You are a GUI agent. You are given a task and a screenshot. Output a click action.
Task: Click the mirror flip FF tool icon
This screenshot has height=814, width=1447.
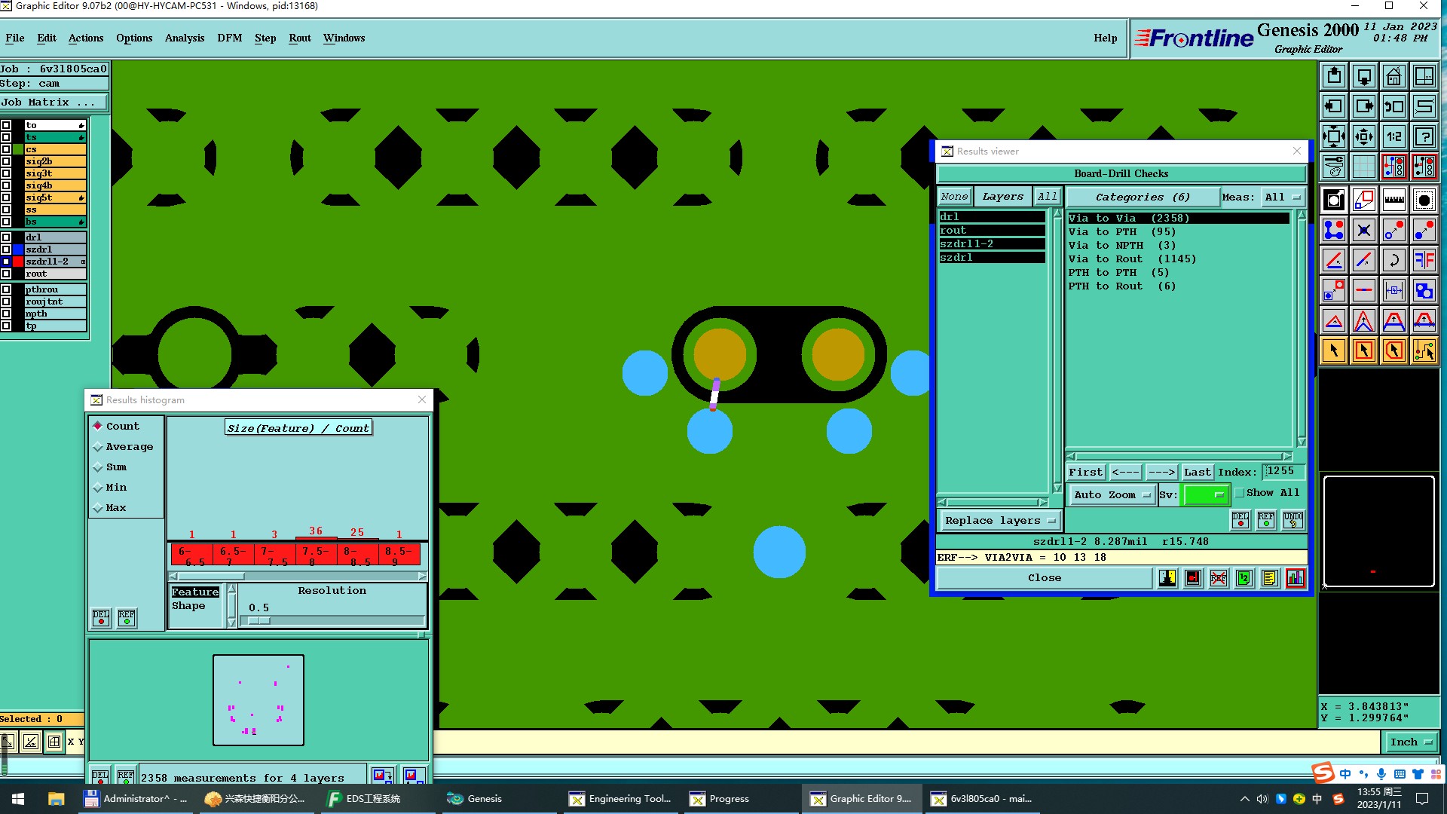[x=1424, y=260]
